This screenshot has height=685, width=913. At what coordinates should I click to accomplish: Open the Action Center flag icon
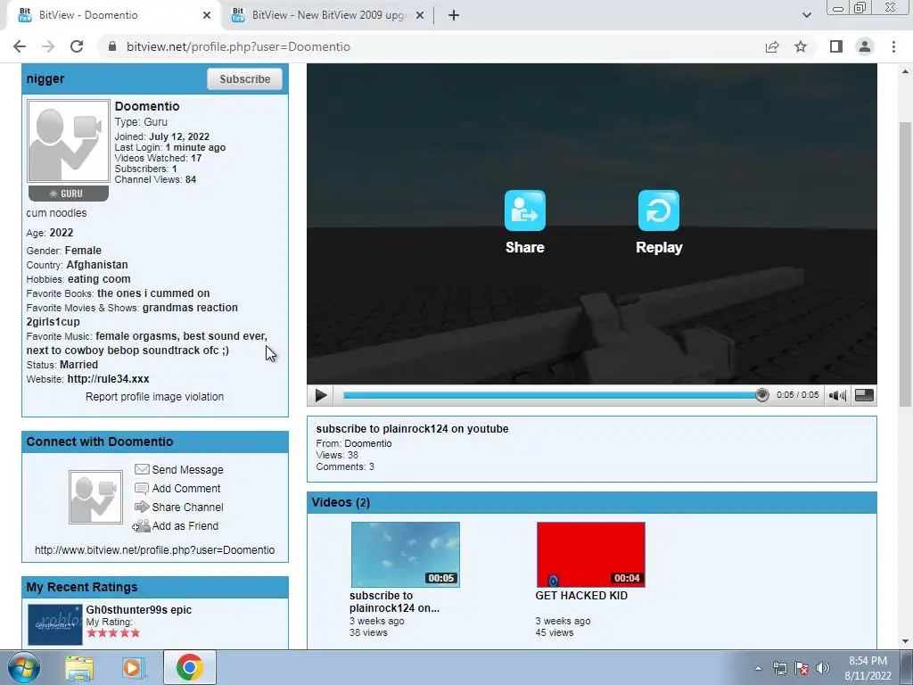[x=802, y=668]
